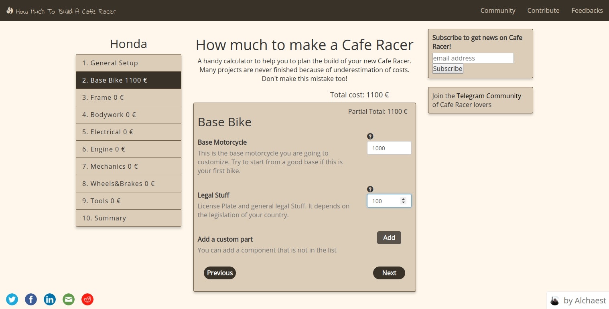Open help icon above Base Motorcycle price
This screenshot has height=309, width=609.
[370, 136]
